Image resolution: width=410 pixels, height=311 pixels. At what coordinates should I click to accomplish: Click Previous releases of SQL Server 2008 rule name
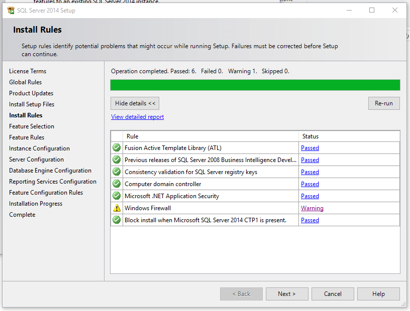210,160
